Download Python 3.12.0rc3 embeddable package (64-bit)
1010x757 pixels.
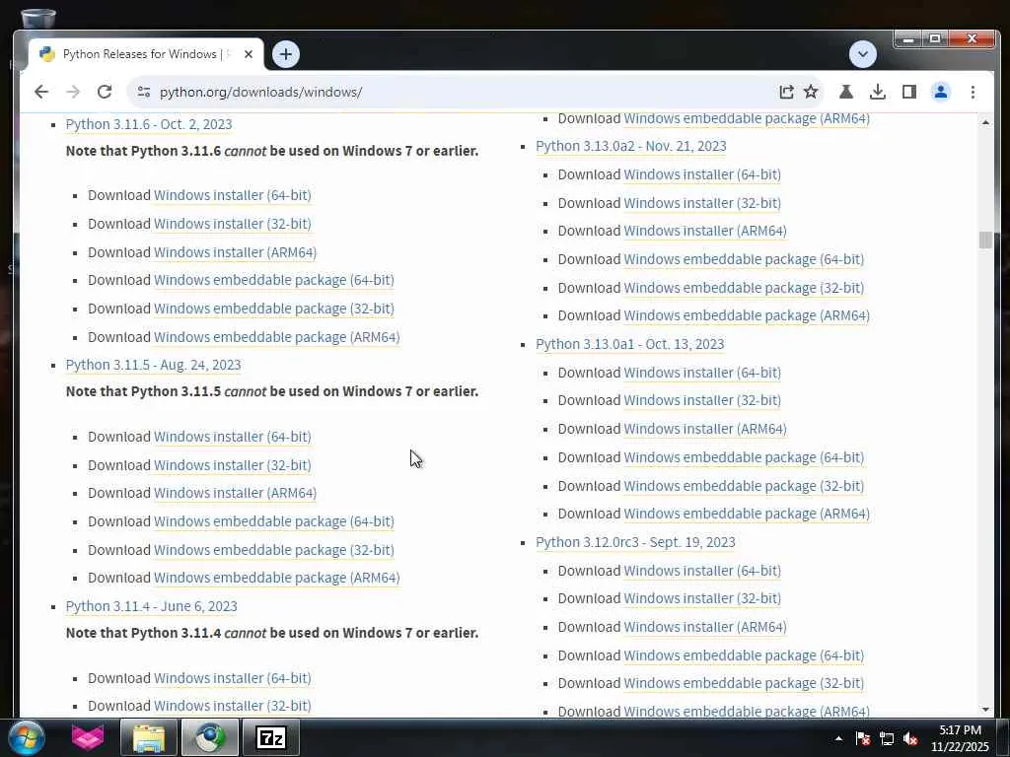click(x=744, y=655)
